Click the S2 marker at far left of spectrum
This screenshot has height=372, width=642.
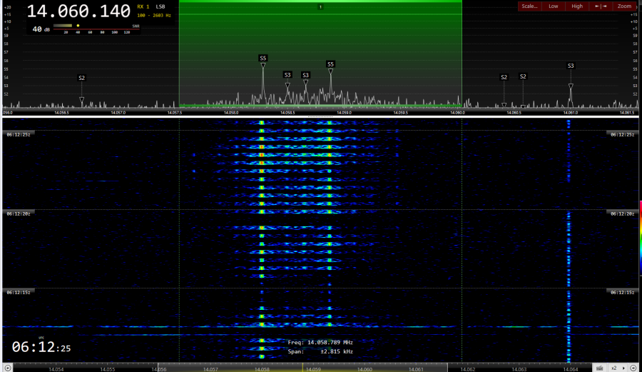(x=81, y=78)
